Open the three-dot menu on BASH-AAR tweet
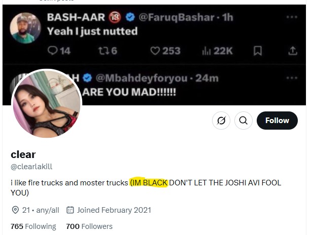Screen dimensions: 311x235 [x=292, y=17]
